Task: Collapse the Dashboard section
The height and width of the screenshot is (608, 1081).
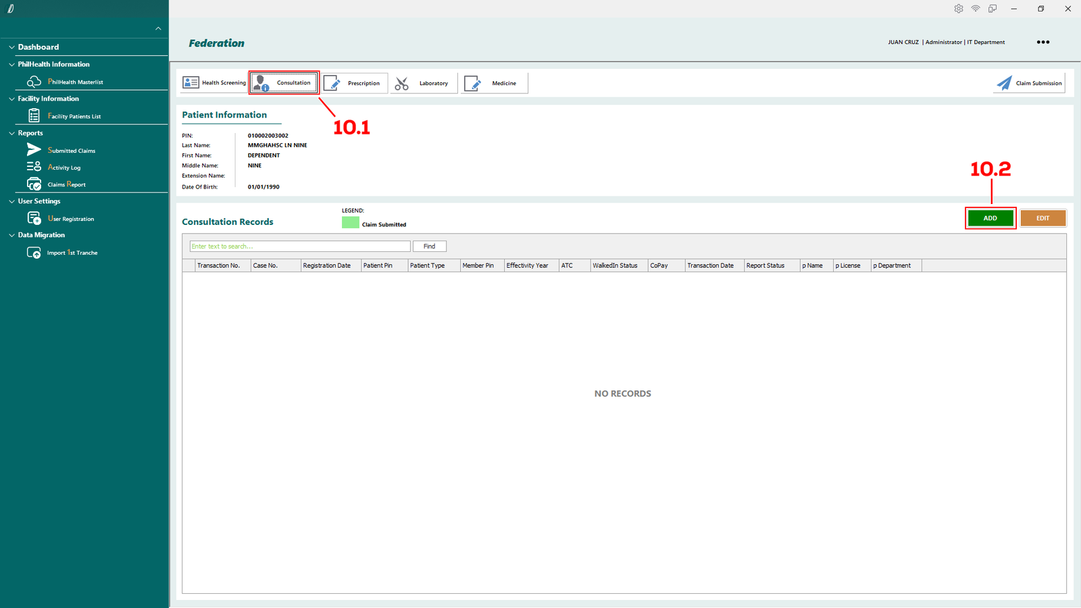Action: (11, 47)
